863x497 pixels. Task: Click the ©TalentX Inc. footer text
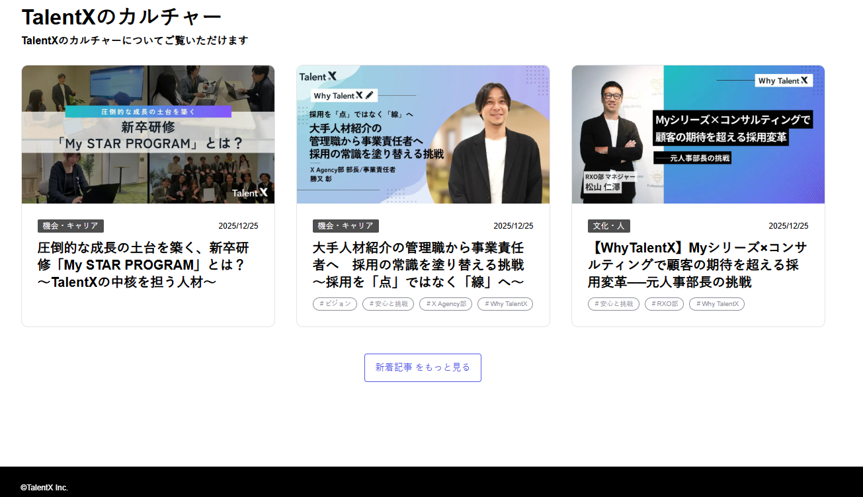44,488
